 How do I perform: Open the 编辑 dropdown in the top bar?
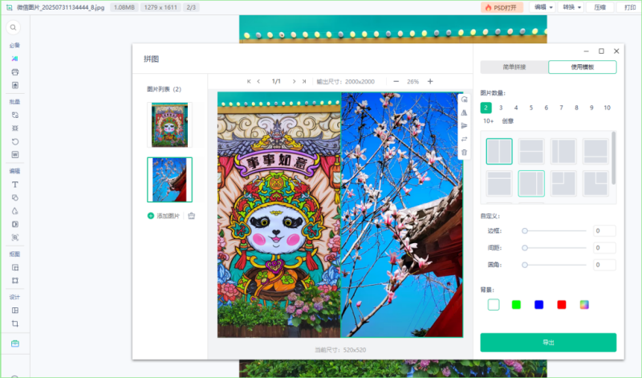pyautogui.click(x=543, y=7)
